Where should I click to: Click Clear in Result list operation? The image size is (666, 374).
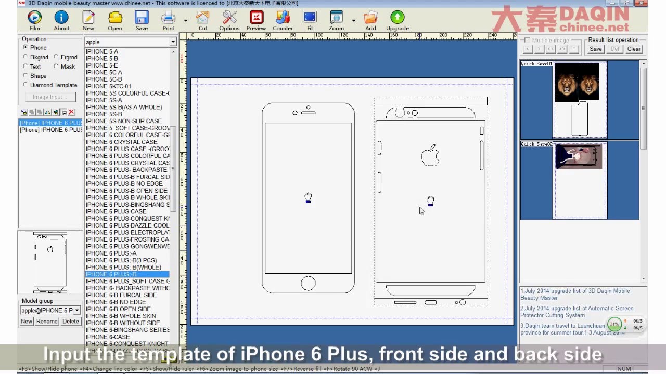tap(634, 49)
